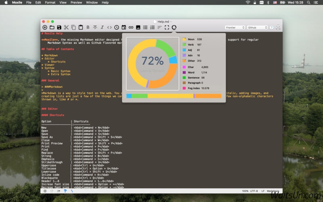Click the '### Editor' heading line

50,109
